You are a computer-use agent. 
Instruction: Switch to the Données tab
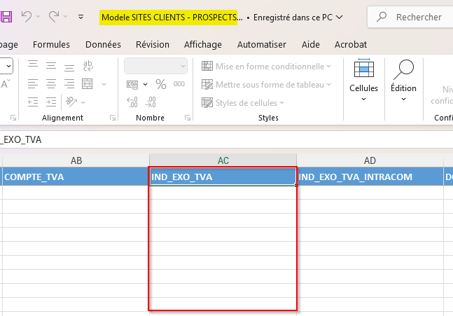click(x=103, y=44)
